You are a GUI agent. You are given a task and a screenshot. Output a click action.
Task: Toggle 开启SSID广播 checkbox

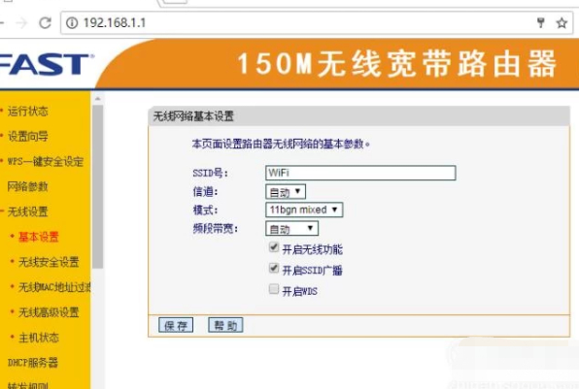274,268
